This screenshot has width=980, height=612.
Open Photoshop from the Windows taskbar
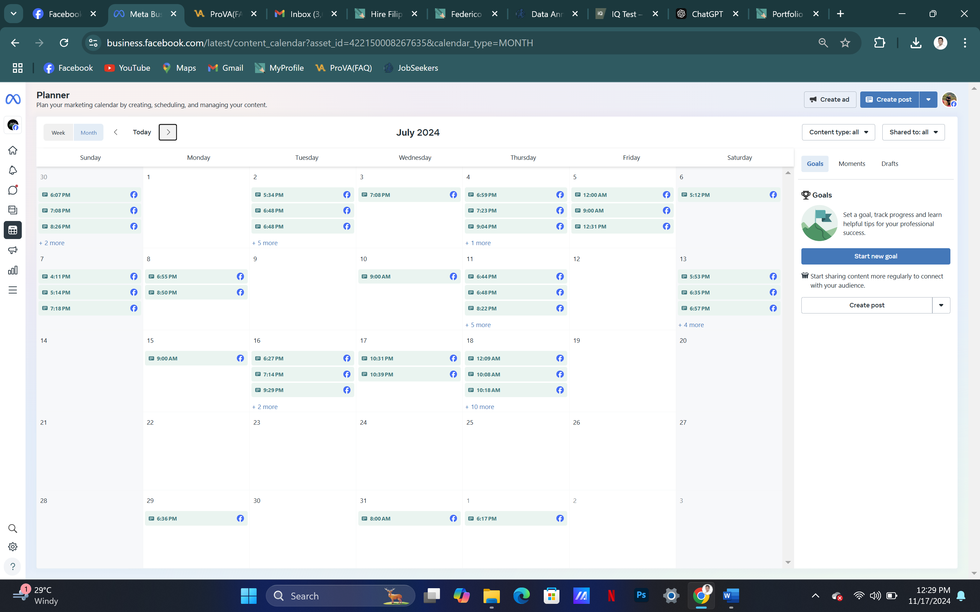(x=641, y=595)
